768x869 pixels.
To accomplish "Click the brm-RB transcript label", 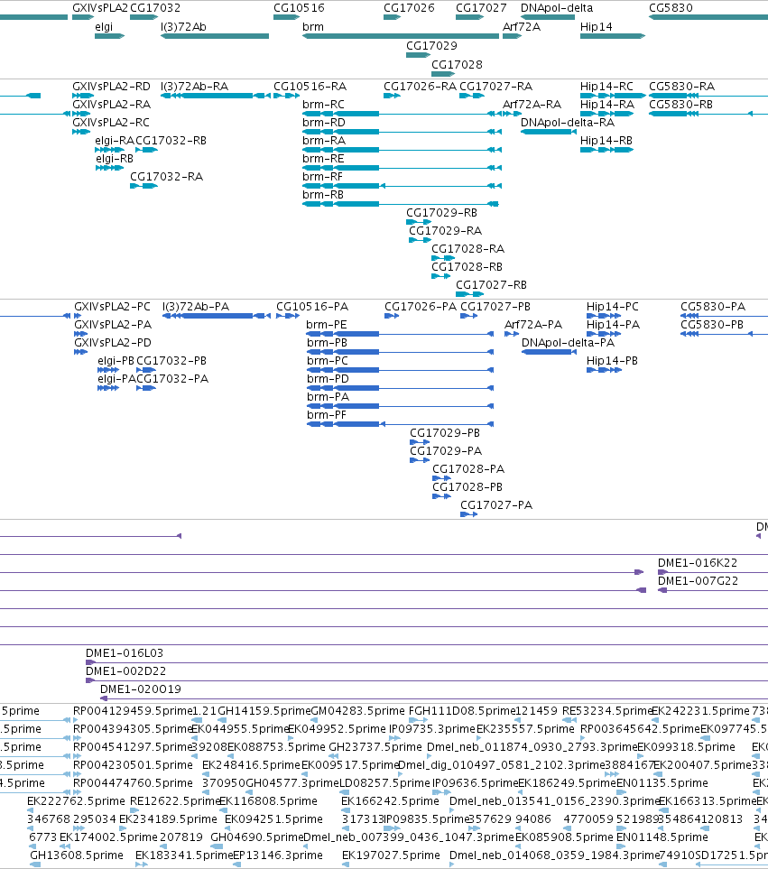I will pyautogui.click(x=323, y=195).
